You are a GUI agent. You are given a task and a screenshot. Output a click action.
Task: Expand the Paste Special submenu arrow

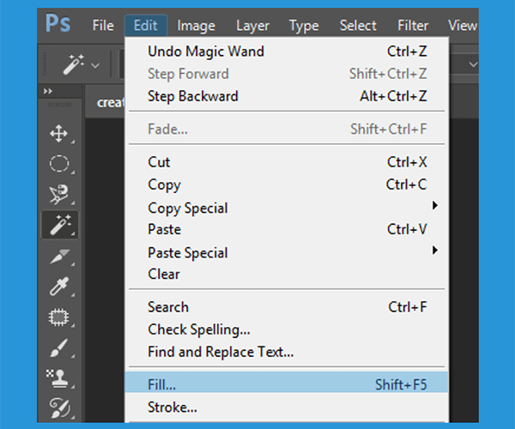point(435,251)
